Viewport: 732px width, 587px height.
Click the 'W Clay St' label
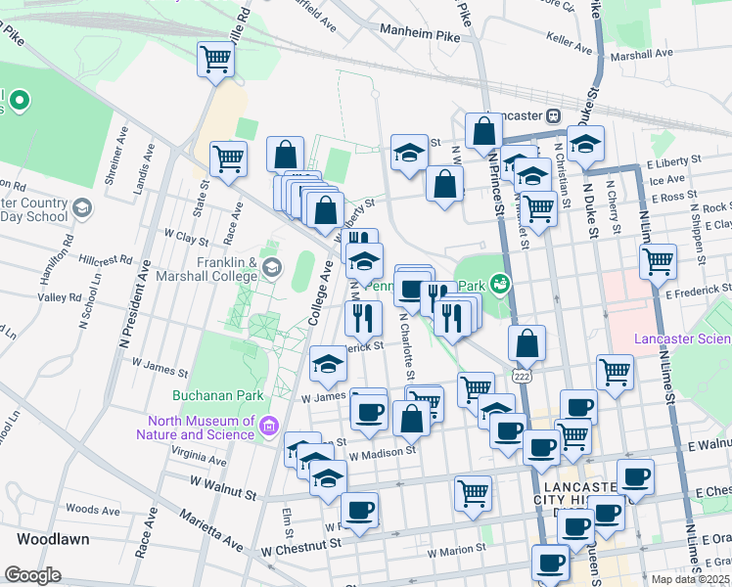(x=186, y=237)
